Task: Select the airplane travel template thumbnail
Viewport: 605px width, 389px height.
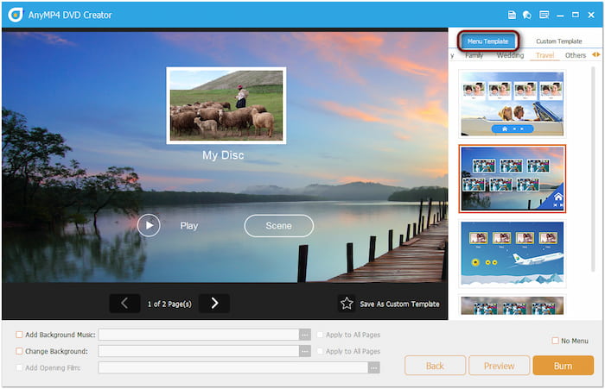Action: (512, 253)
